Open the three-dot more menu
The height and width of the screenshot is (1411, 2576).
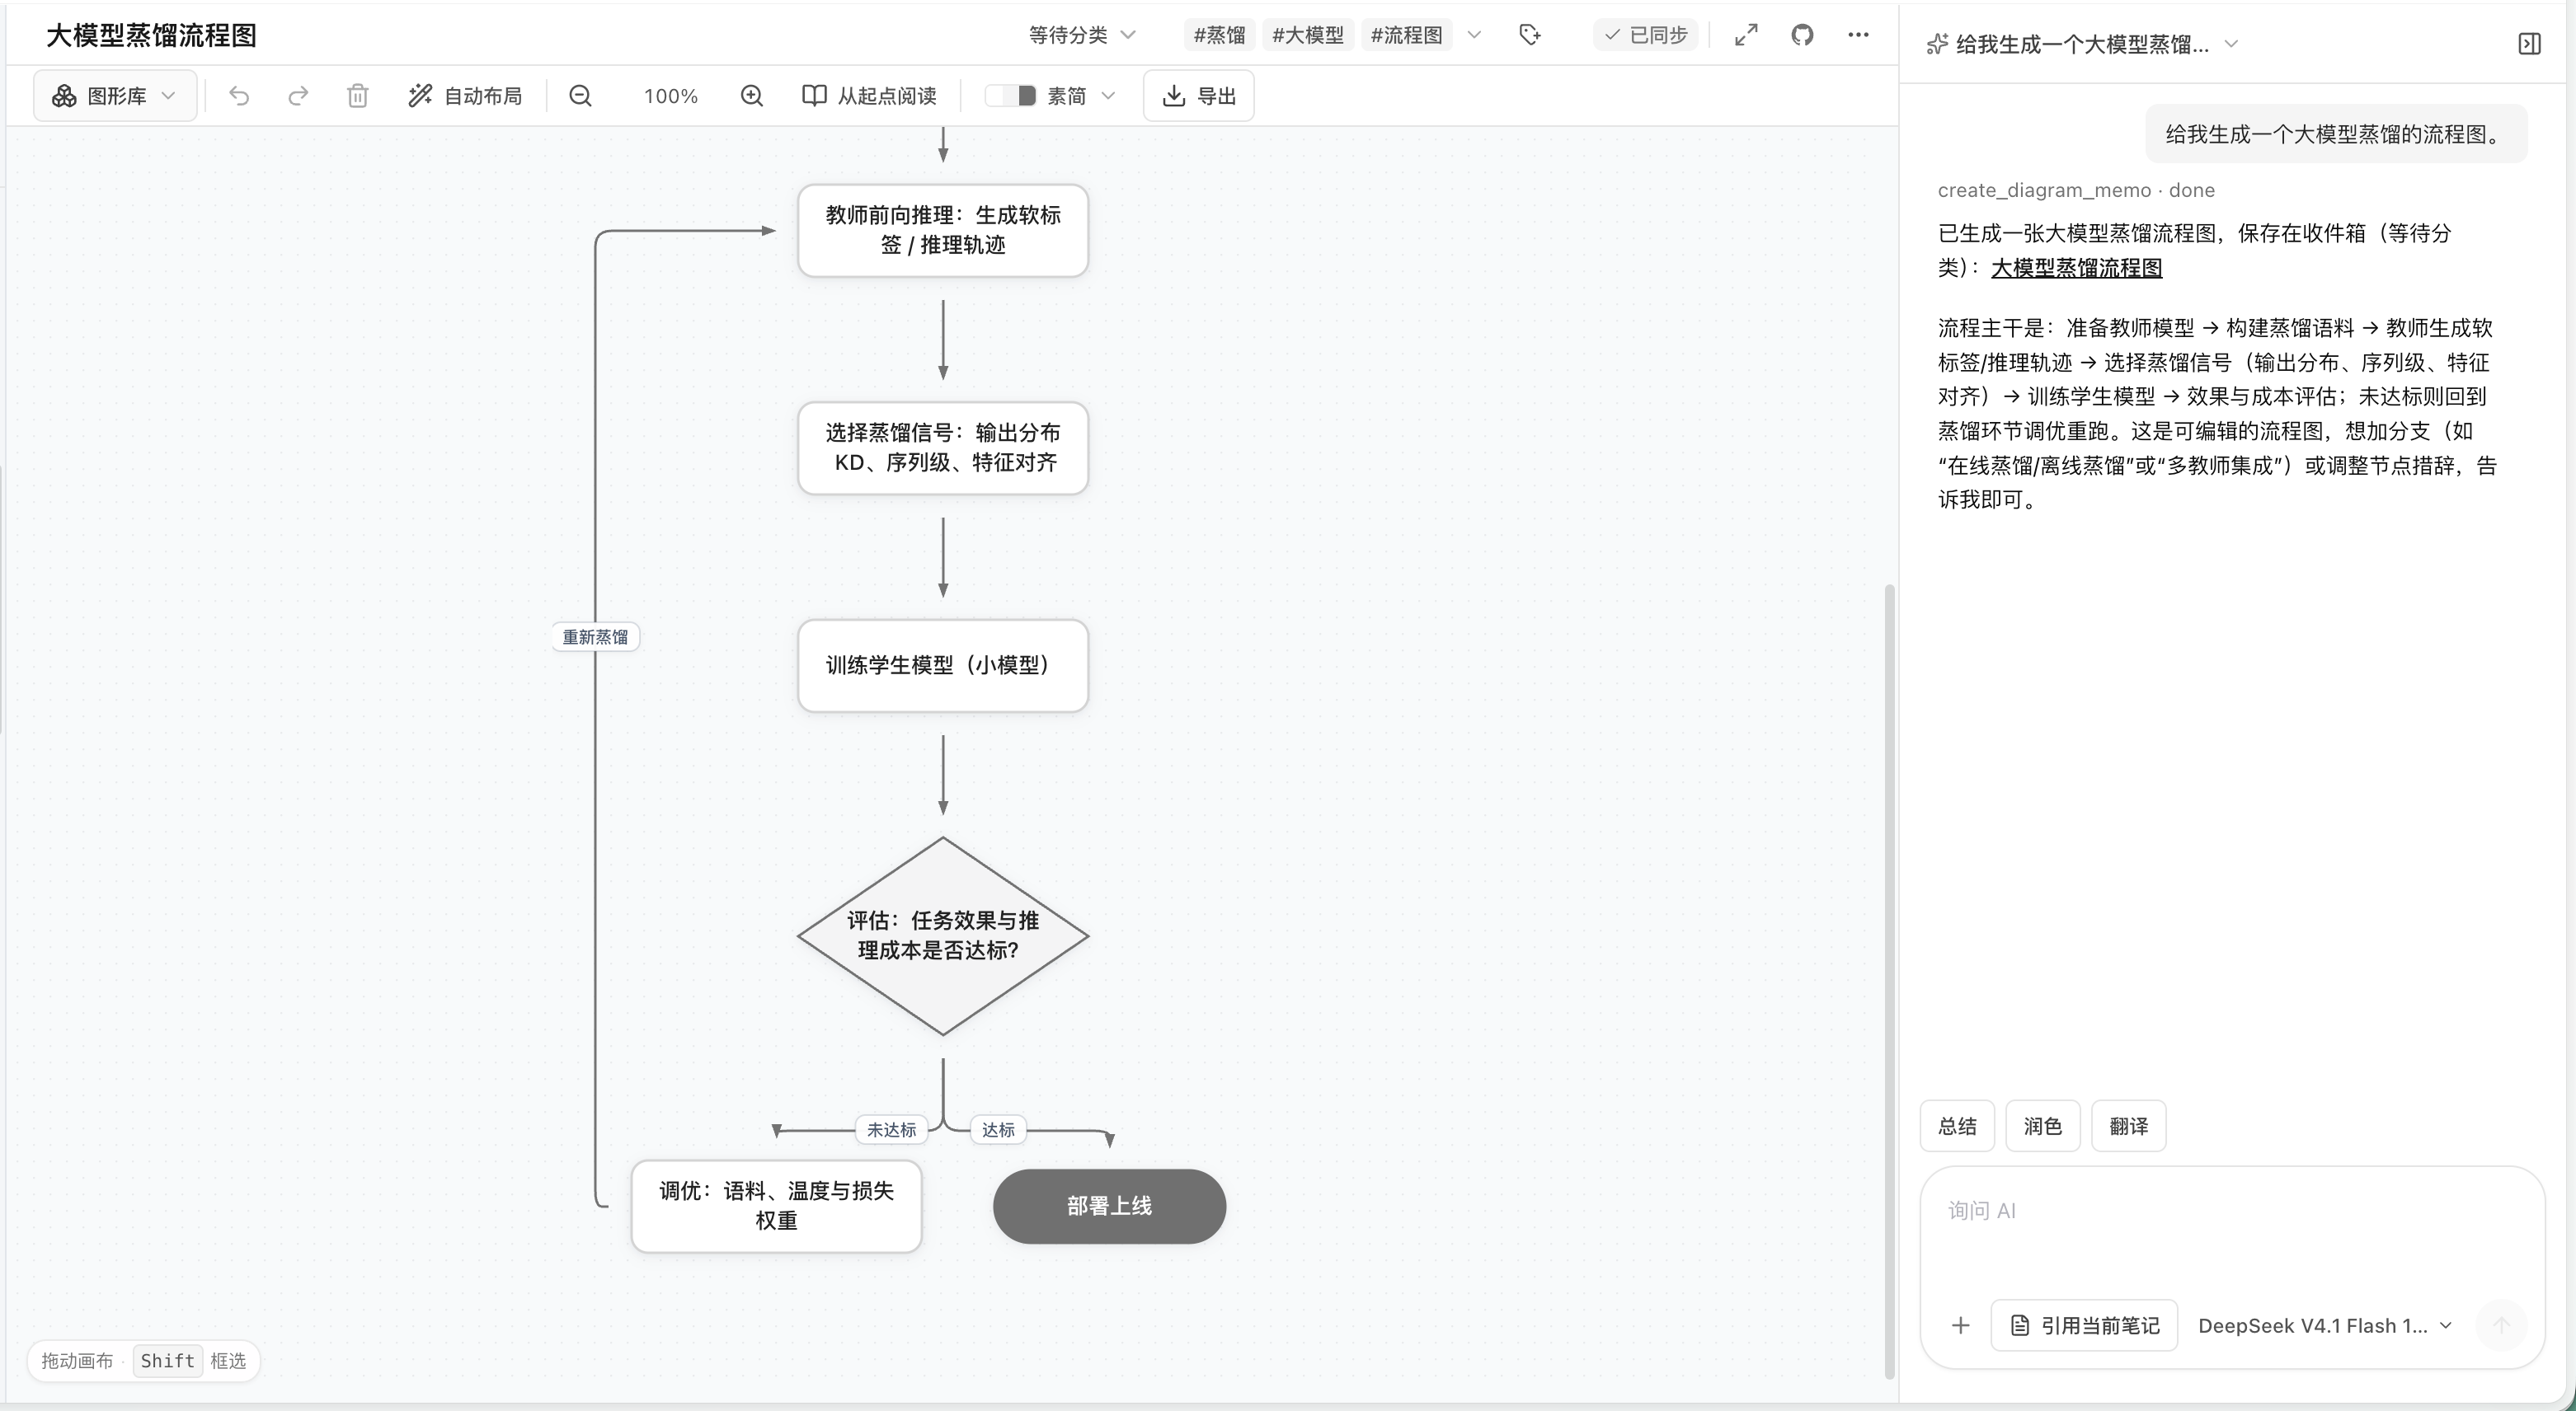coord(1858,35)
